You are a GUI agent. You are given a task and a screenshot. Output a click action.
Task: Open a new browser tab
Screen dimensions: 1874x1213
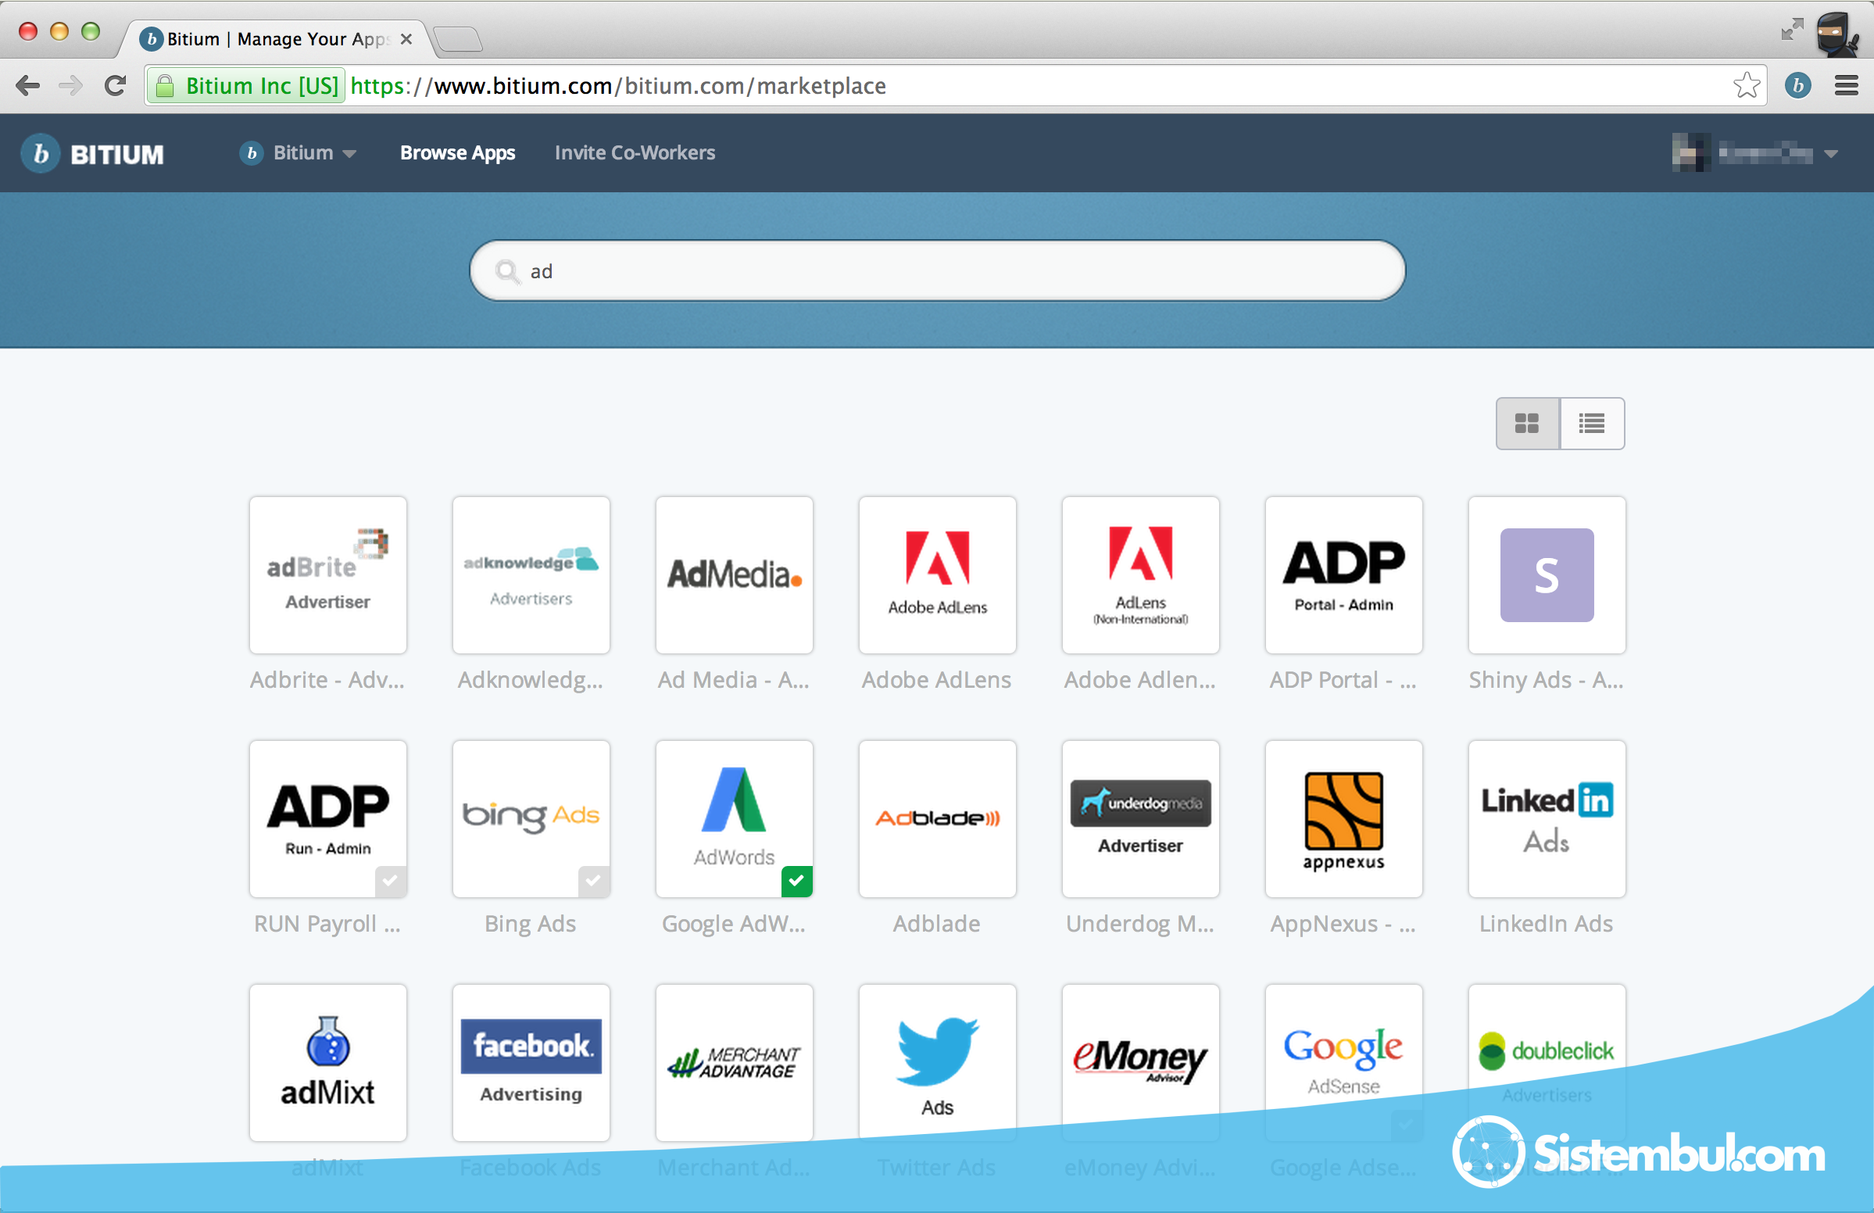tap(457, 38)
